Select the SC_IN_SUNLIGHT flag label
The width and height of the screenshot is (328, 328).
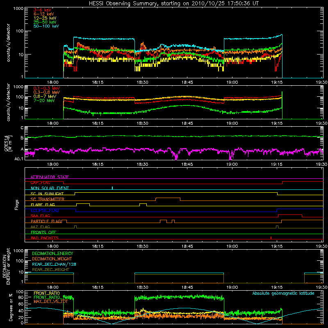[x=47, y=194]
